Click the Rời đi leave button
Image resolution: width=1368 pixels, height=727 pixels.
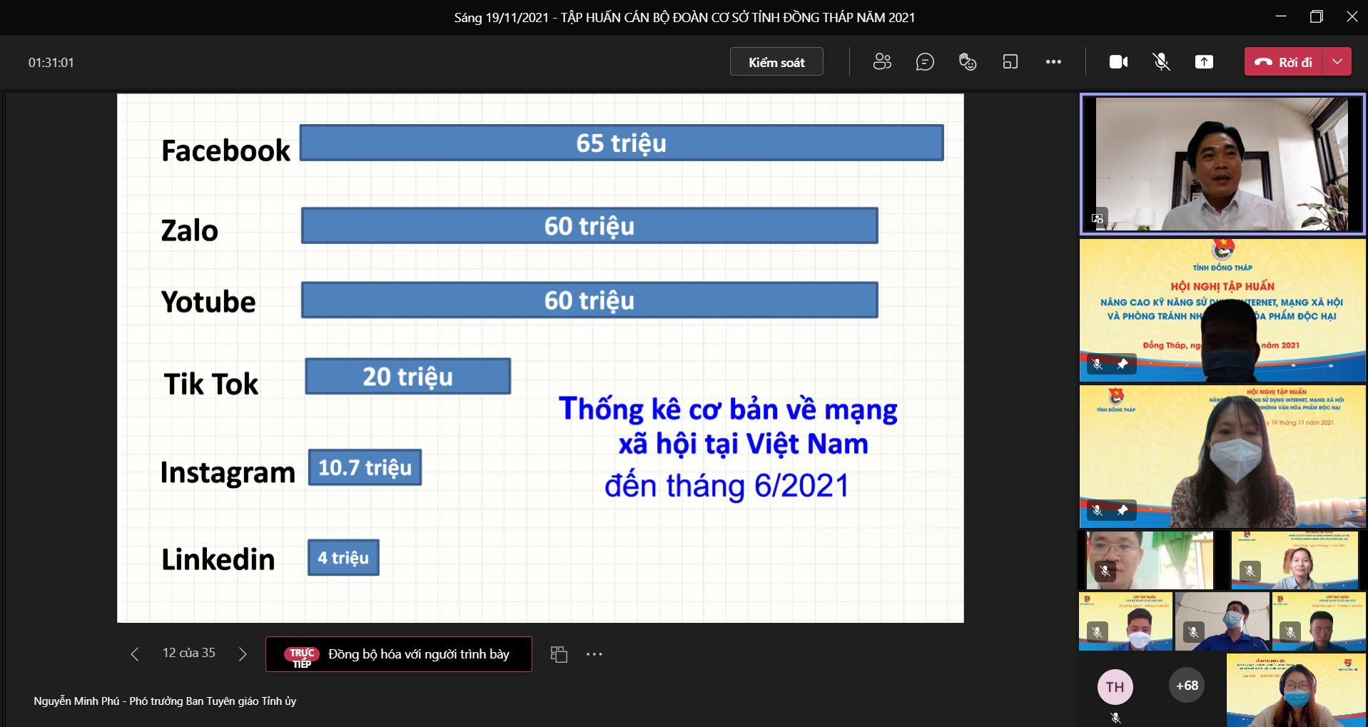point(1284,62)
